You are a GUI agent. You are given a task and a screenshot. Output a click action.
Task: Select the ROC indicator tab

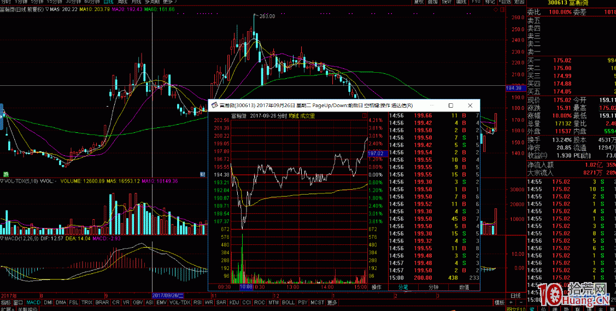click(x=259, y=302)
